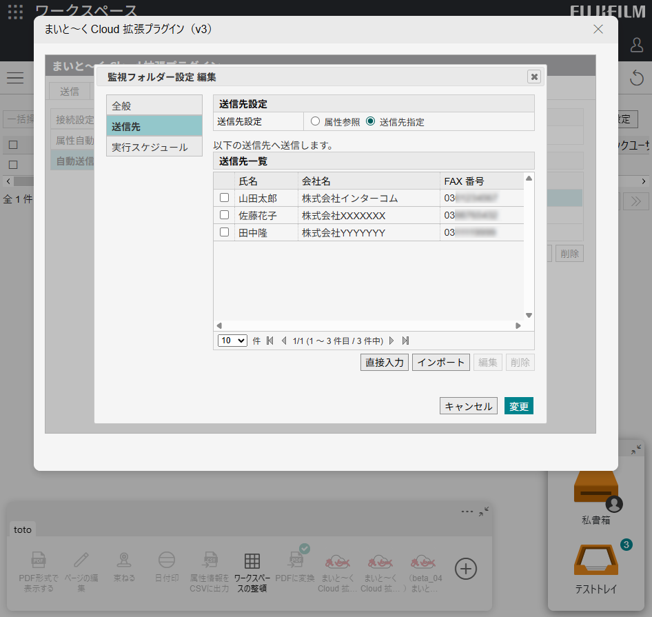Image resolution: width=652 pixels, height=617 pixels.
Task: Collapse the toto toolbar panel
Action: click(x=484, y=512)
